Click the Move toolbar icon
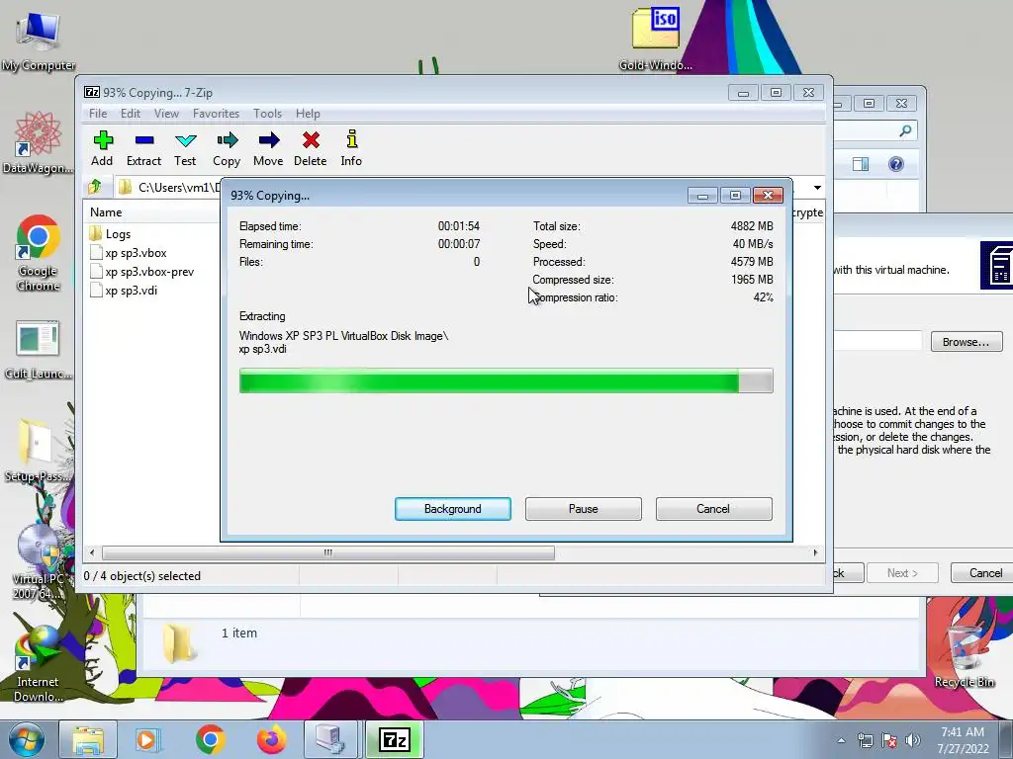The width and height of the screenshot is (1013, 759). (x=268, y=148)
